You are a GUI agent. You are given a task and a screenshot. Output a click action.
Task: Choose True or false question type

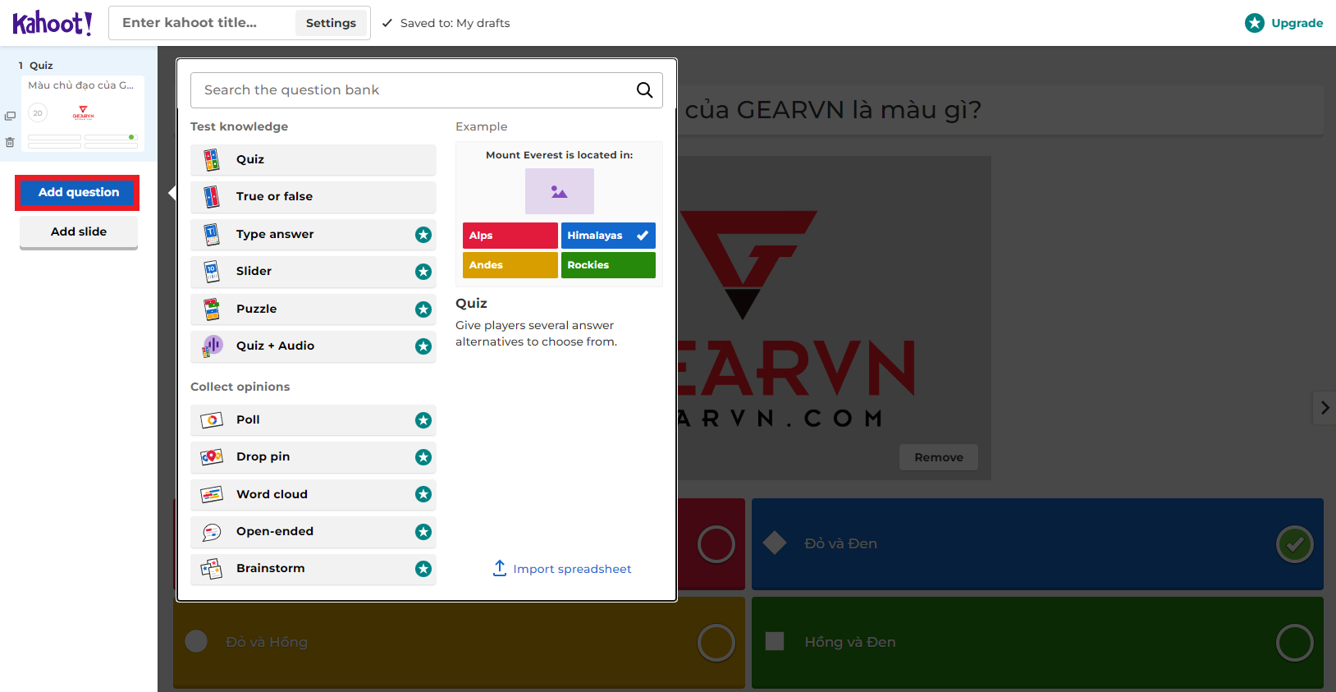[x=313, y=197]
